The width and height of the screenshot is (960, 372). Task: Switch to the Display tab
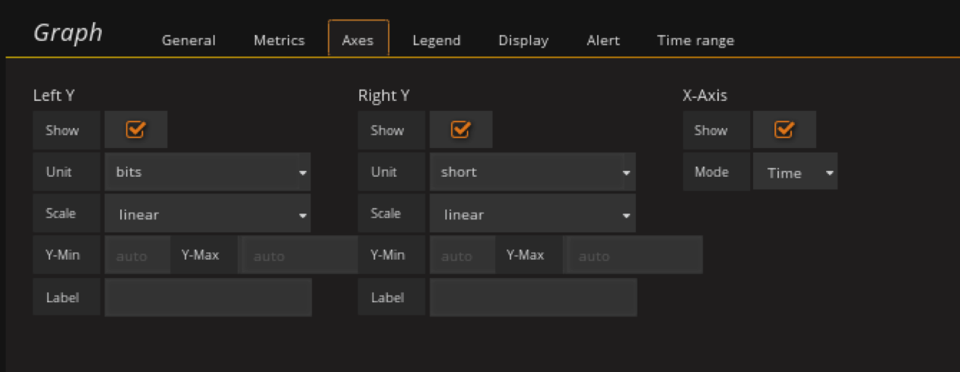[x=523, y=40]
